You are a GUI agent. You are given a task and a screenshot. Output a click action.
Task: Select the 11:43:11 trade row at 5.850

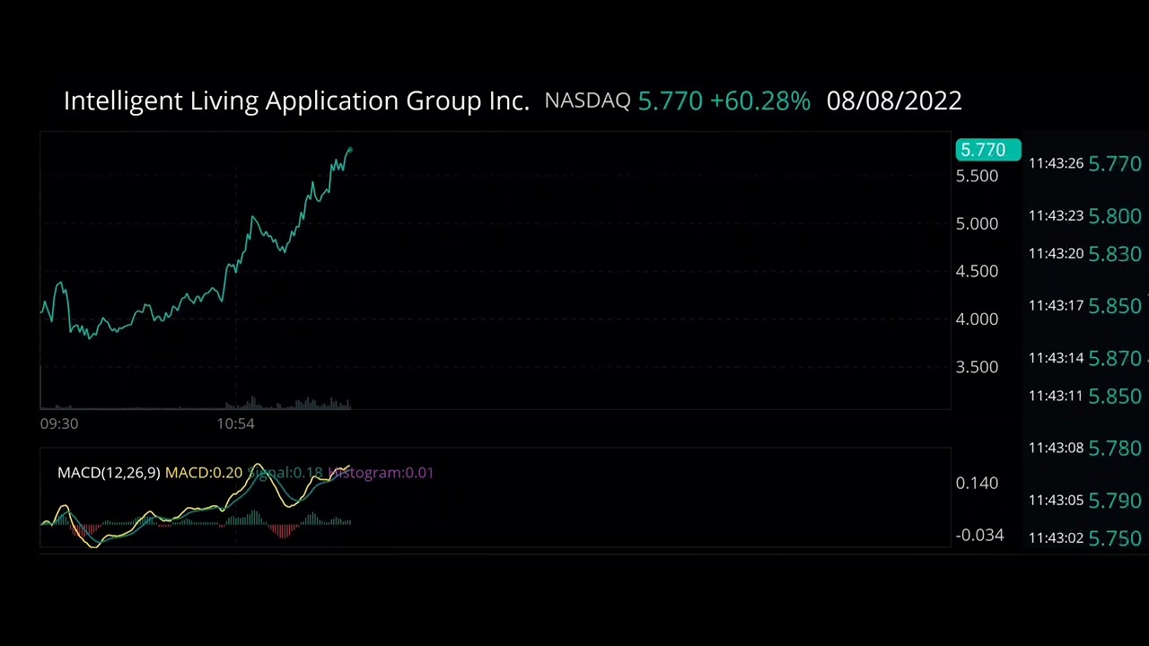[1085, 396]
